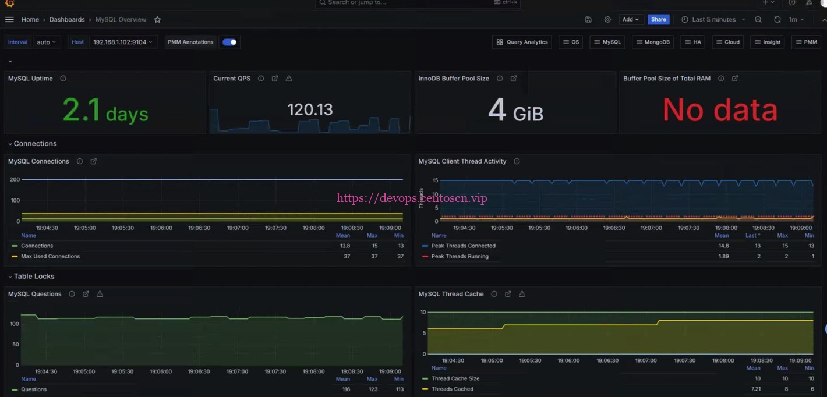Viewport: 827px width, 397px height.
Task: Open the refresh interval 1m dropdown
Action: [x=796, y=19]
